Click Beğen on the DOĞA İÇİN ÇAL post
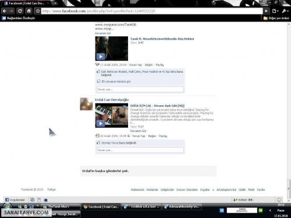This screenshot has width=291, height=218. [152, 136]
